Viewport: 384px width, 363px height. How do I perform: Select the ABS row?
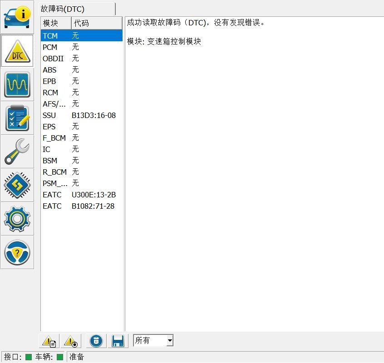click(x=82, y=70)
